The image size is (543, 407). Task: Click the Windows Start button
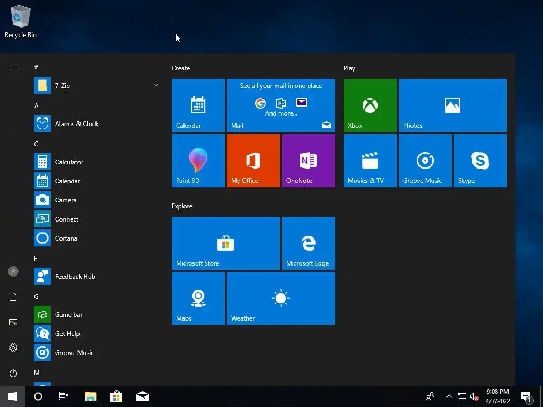(x=13, y=396)
